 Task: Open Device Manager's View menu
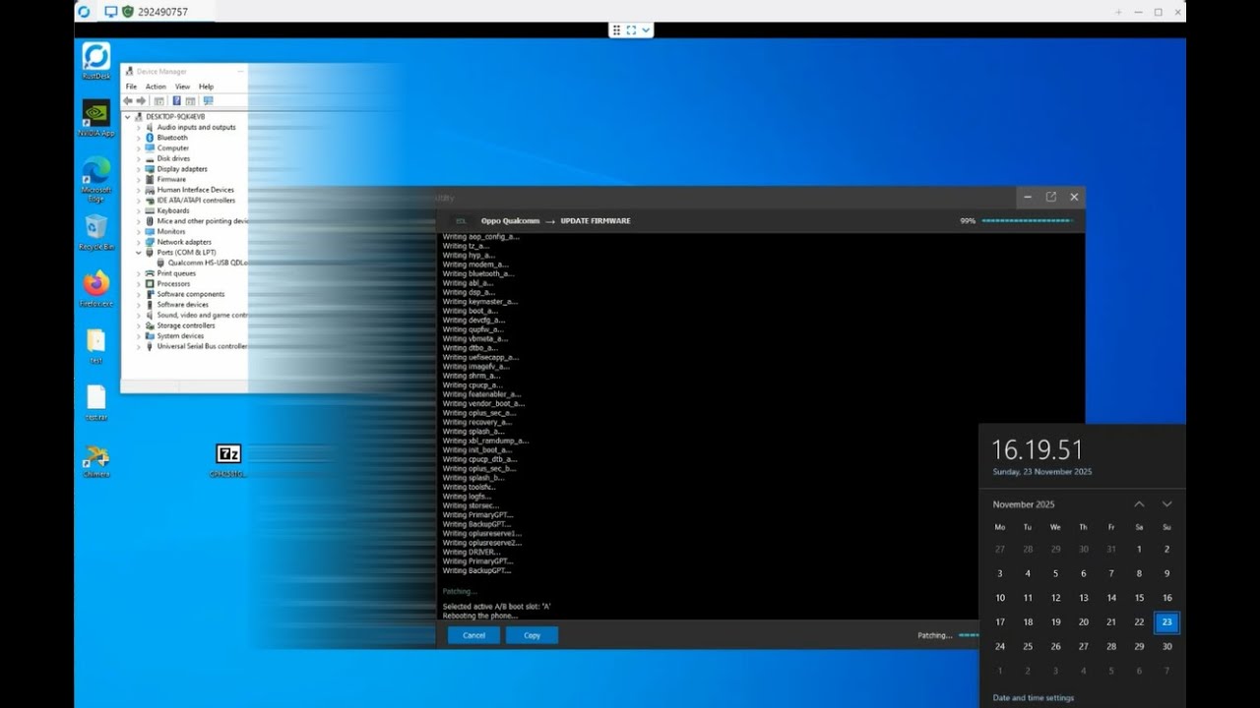coord(182,87)
